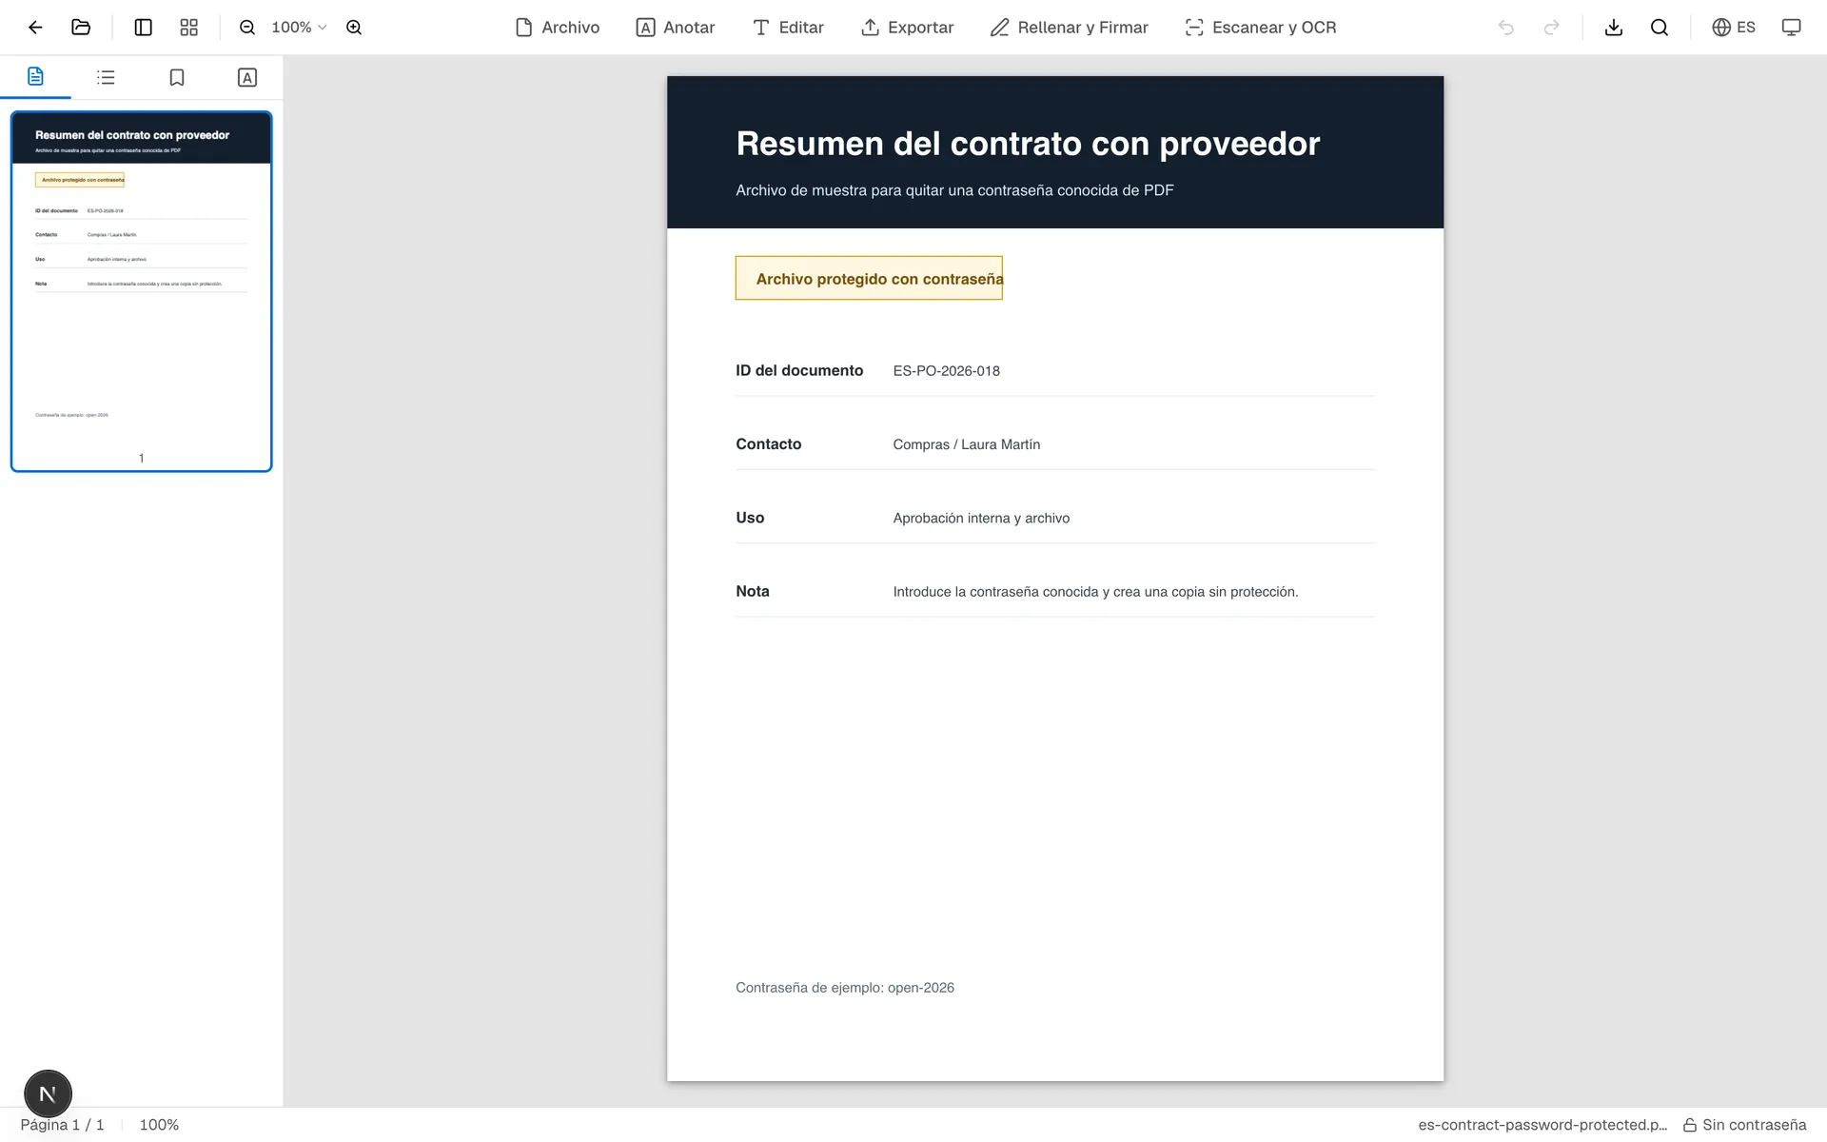This screenshot has width=1827, height=1142.
Task: Click the ID del documento label
Action: (799, 370)
